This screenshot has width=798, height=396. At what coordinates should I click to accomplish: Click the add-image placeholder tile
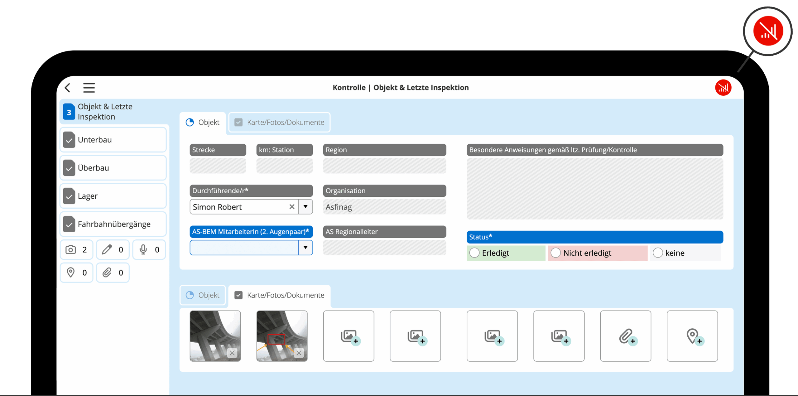(348, 336)
